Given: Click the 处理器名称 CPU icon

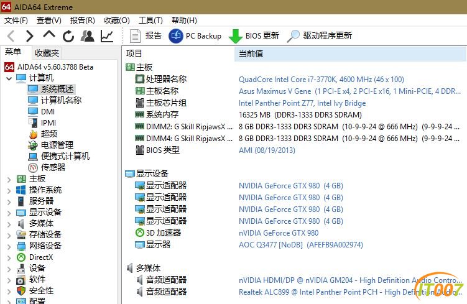Looking at the screenshot, I should [140, 79].
